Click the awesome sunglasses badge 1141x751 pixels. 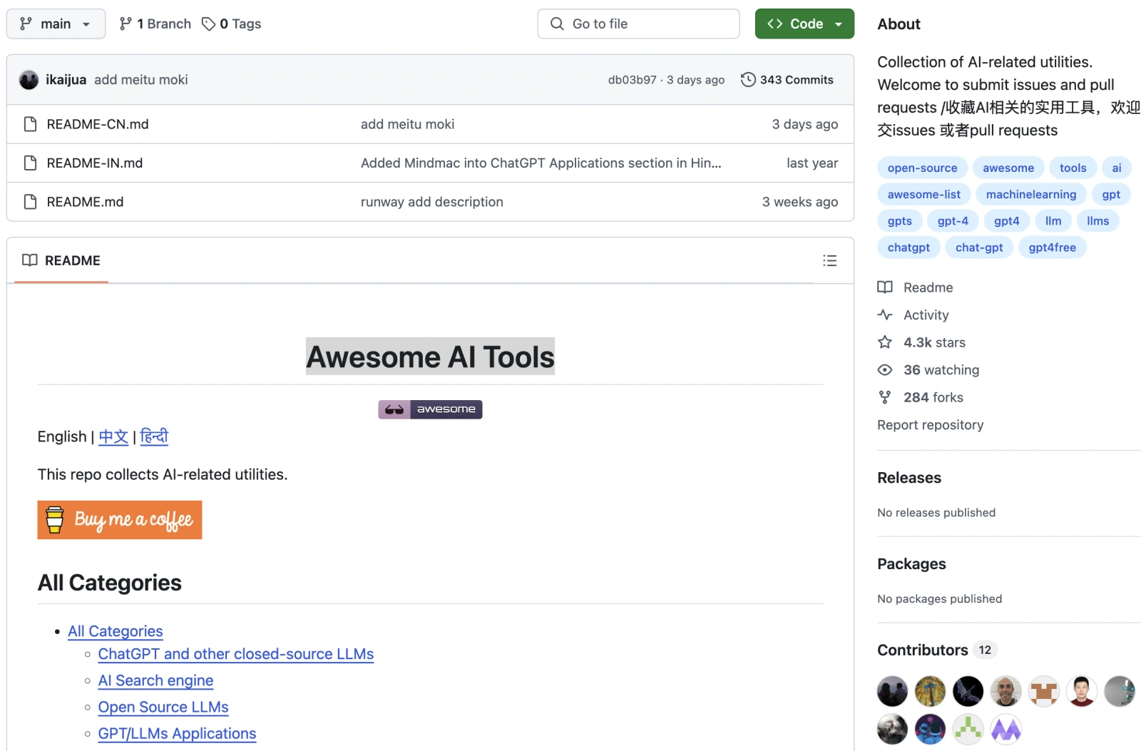430,409
